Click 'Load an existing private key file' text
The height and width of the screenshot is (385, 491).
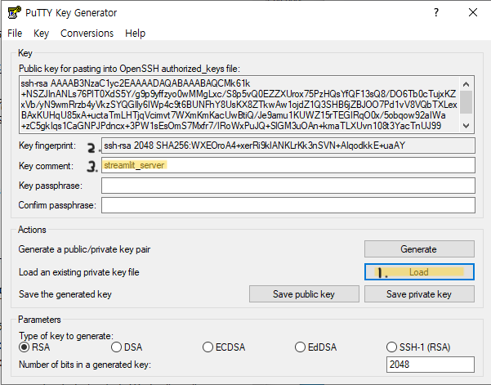(x=79, y=272)
